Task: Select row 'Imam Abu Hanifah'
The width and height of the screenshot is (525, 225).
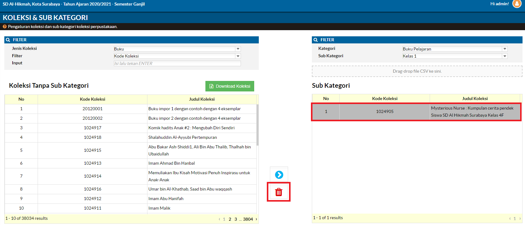Action: point(130,199)
